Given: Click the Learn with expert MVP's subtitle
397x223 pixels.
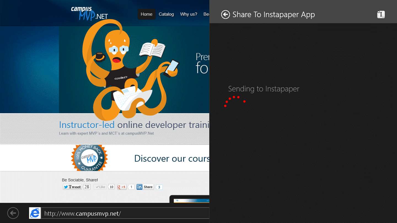Looking at the screenshot, I should 106,133.
